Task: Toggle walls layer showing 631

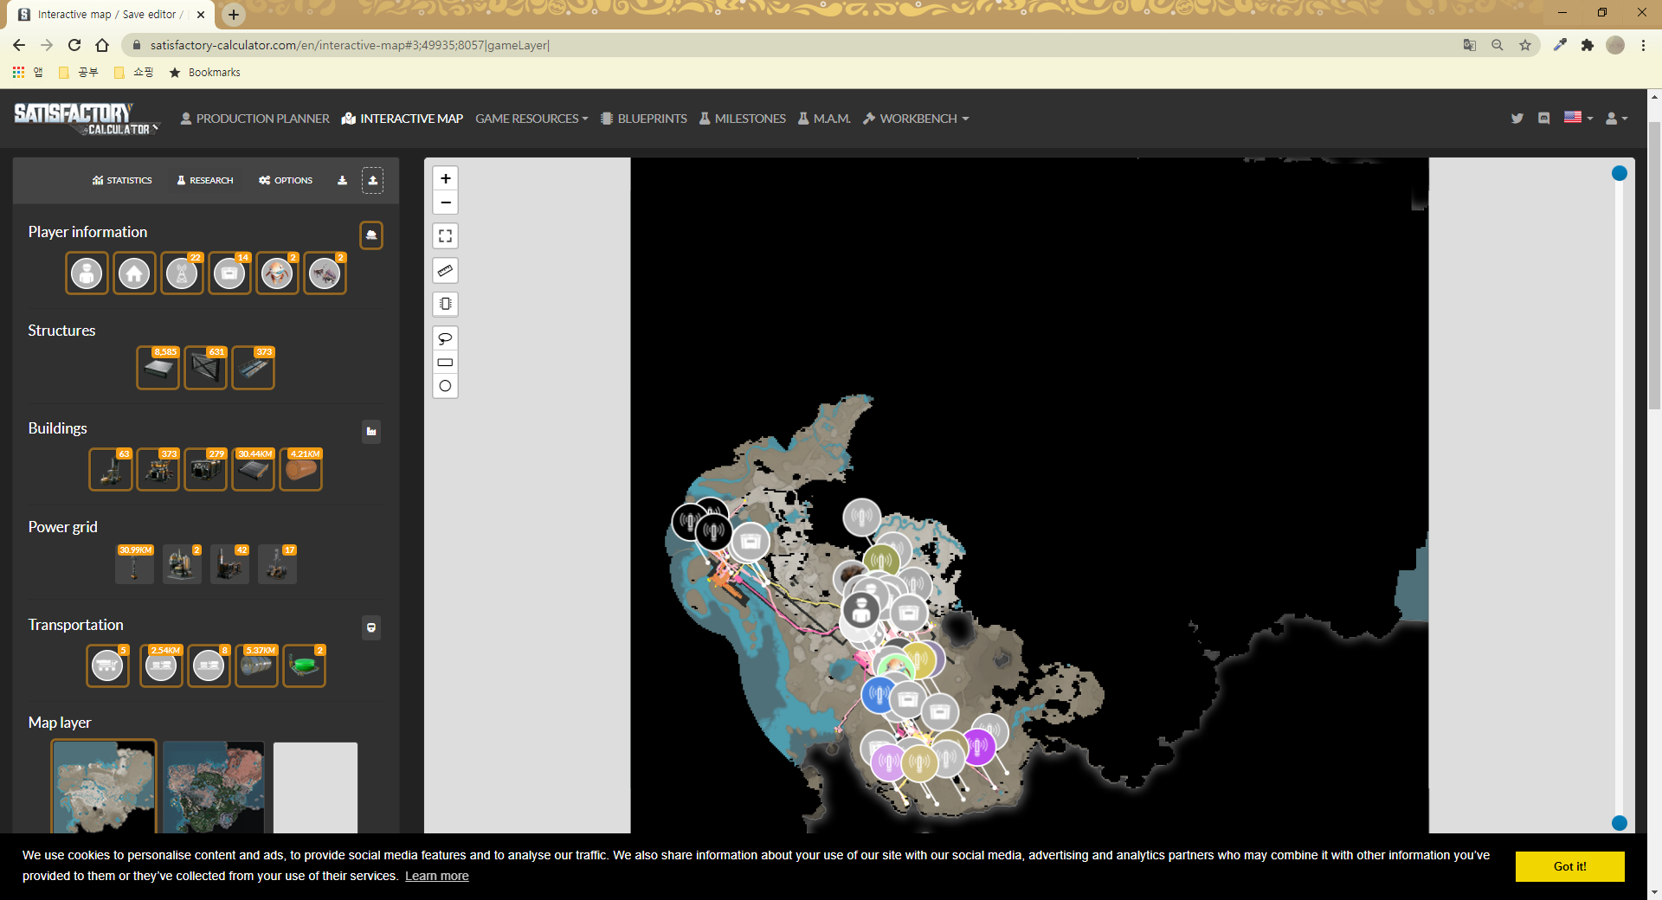Action: coord(206,368)
